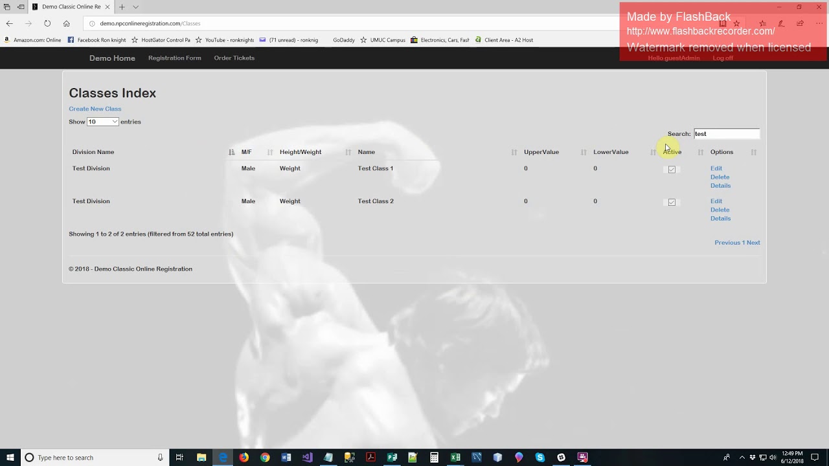Click the set-tabs-aside icon in title bar
829x466 pixels.
pyautogui.click(x=21, y=6)
